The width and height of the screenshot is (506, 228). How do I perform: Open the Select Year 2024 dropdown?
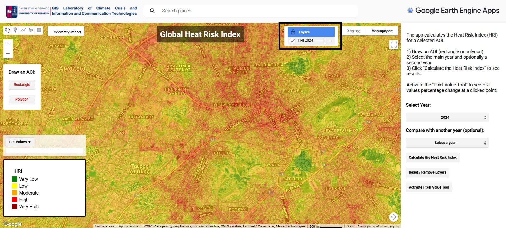tap(447, 117)
